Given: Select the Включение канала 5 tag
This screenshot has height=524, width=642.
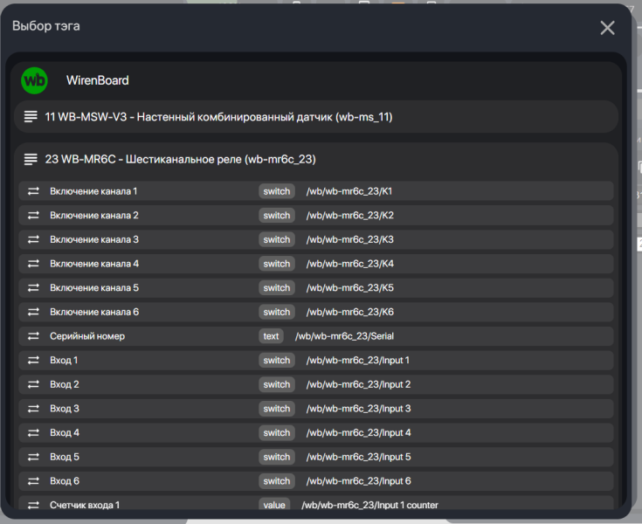Looking at the screenshot, I should [315, 288].
